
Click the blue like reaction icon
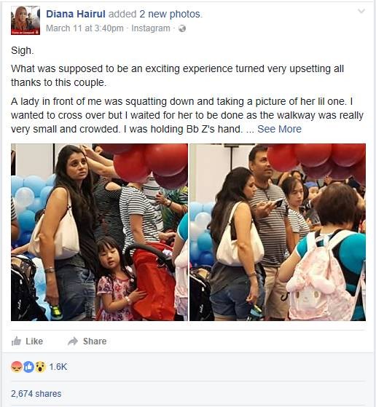(28, 367)
